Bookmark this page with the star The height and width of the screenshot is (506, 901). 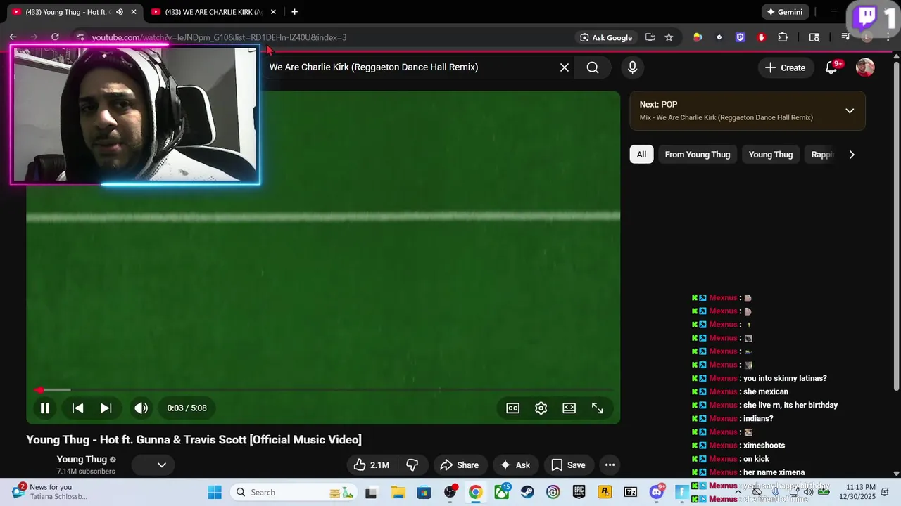tap(669, 37)
